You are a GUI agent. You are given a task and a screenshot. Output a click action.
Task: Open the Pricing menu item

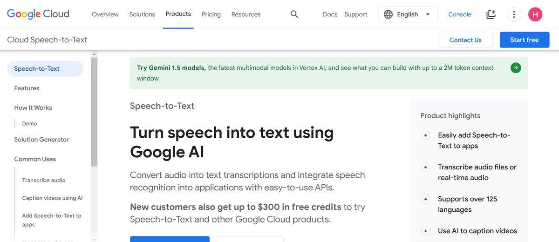(x=211, y=14)
